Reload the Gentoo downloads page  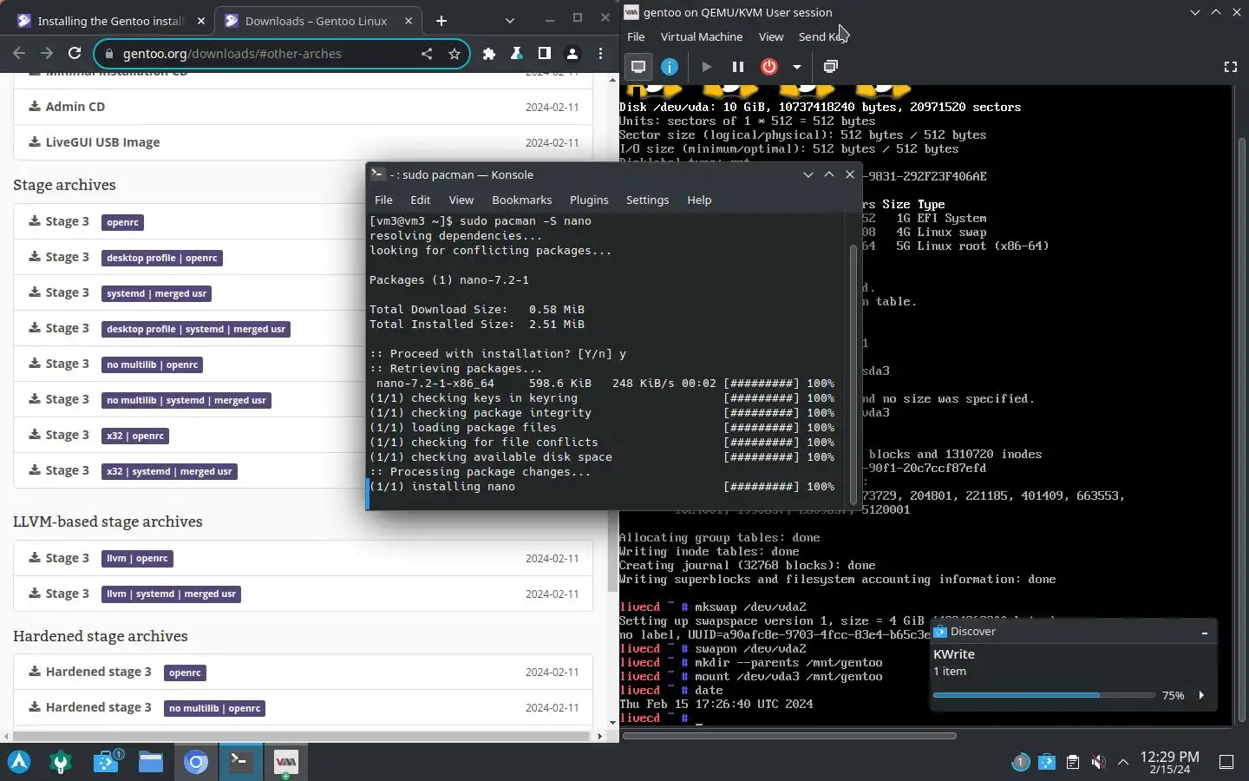click(75, 53)
